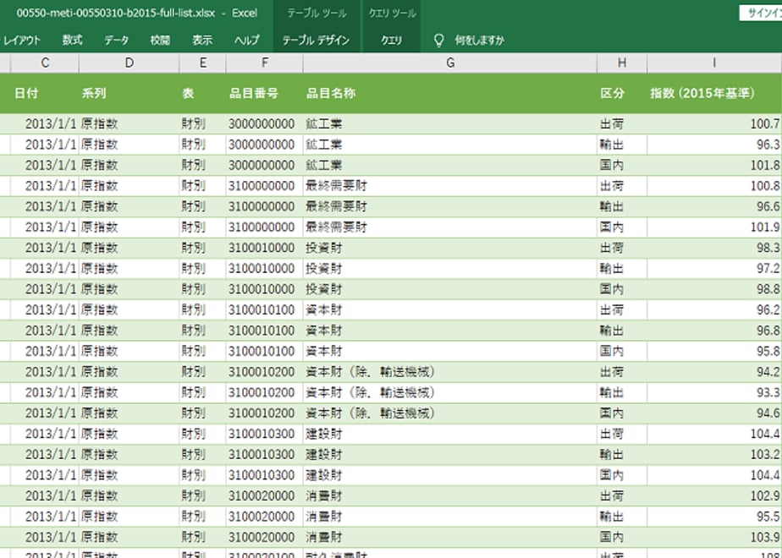Select the cell with value 94.2
Viewport: 782px width, 558px height.
(x=714, y=372)
